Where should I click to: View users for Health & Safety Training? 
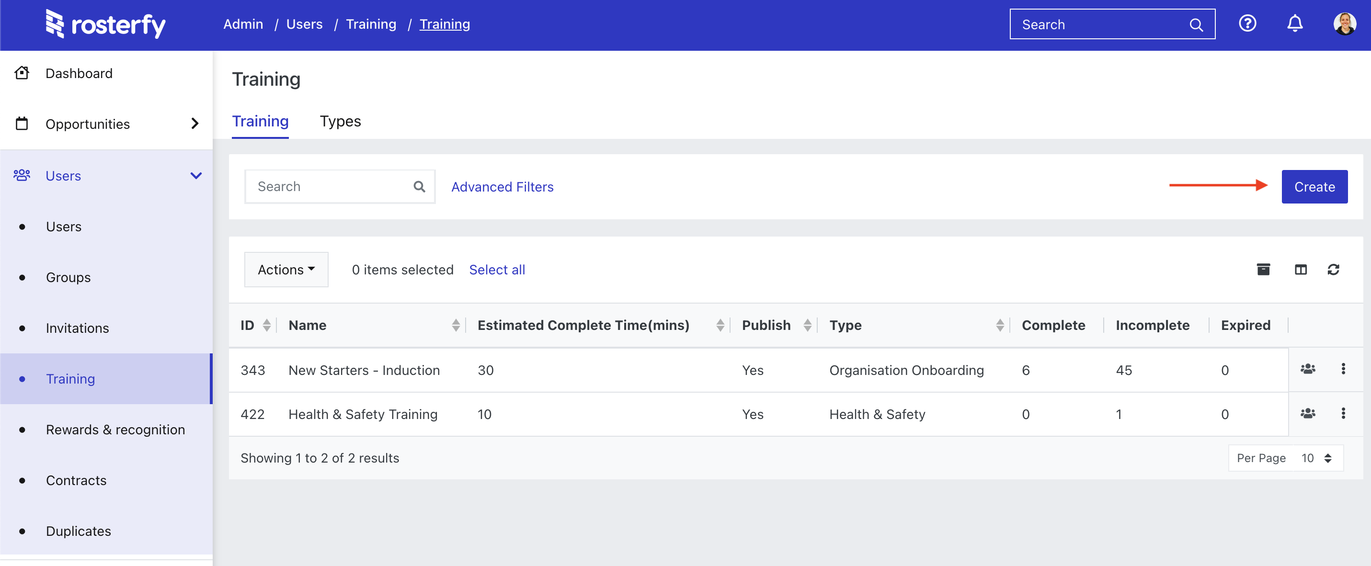click(1308, 413)
